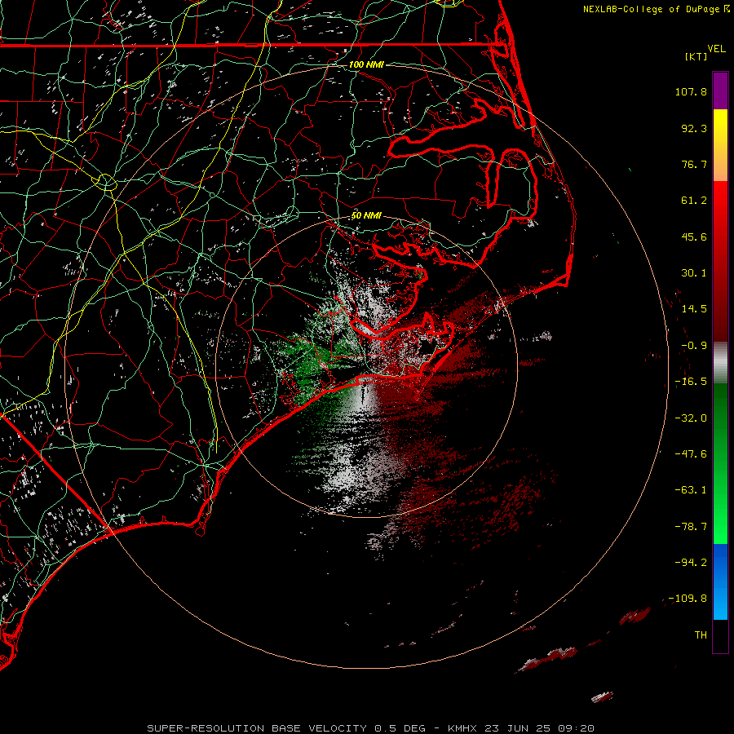This screenshot has height=734, width=734.
Task: Click the 45.6 legend value
Action: pyautogui.click(x=694, y=237)
